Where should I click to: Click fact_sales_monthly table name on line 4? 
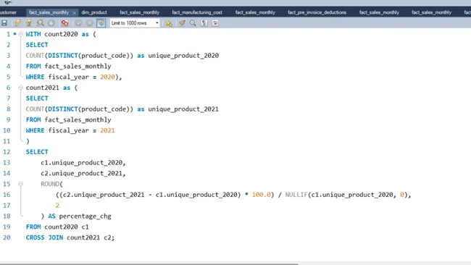78,67
